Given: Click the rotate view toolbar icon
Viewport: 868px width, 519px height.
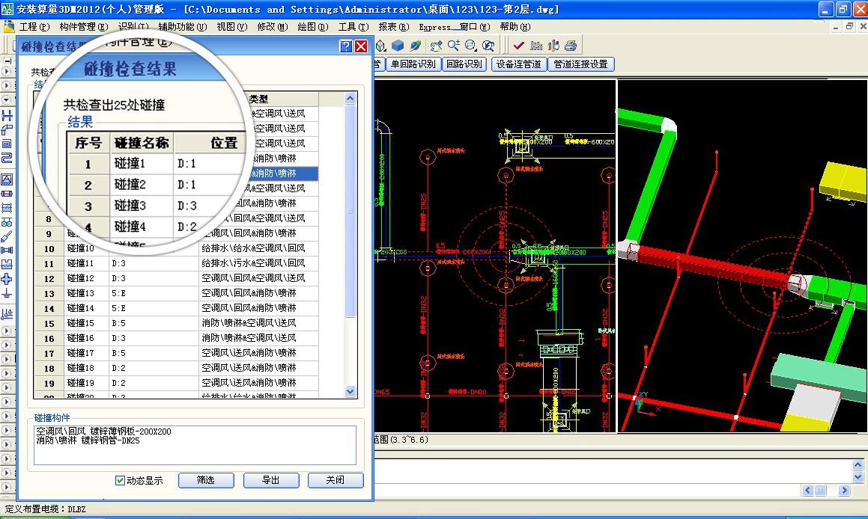Looking at the screenshot, I should (x=490, y=46).
